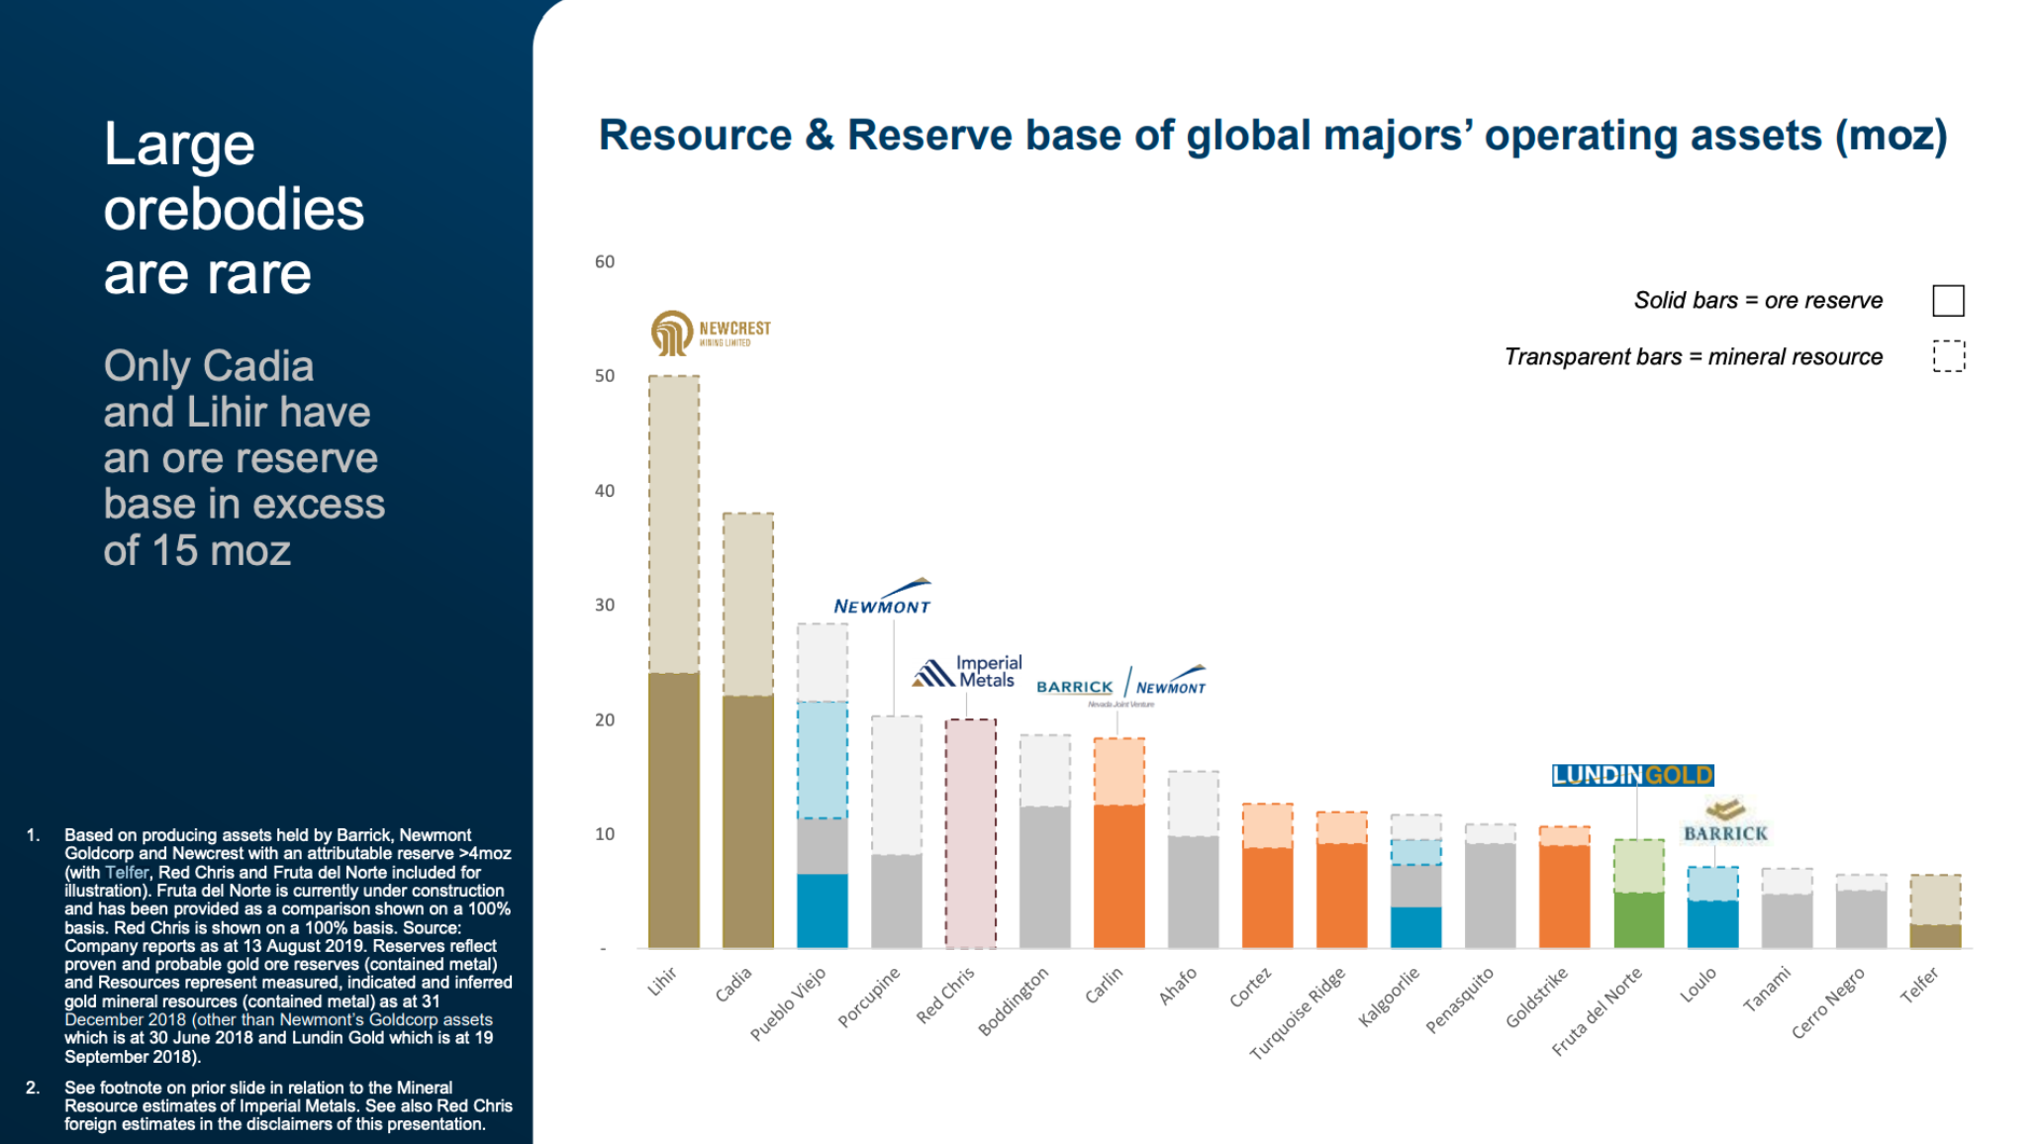2041x1144 pixels.
Task: Select the Carlin orange bar
Action: (x=1119, y=843)
